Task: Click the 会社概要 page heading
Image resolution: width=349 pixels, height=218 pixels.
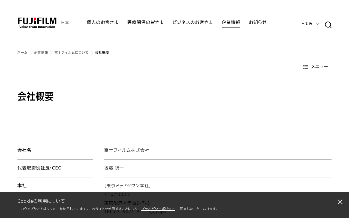Action: click(35, 96)
